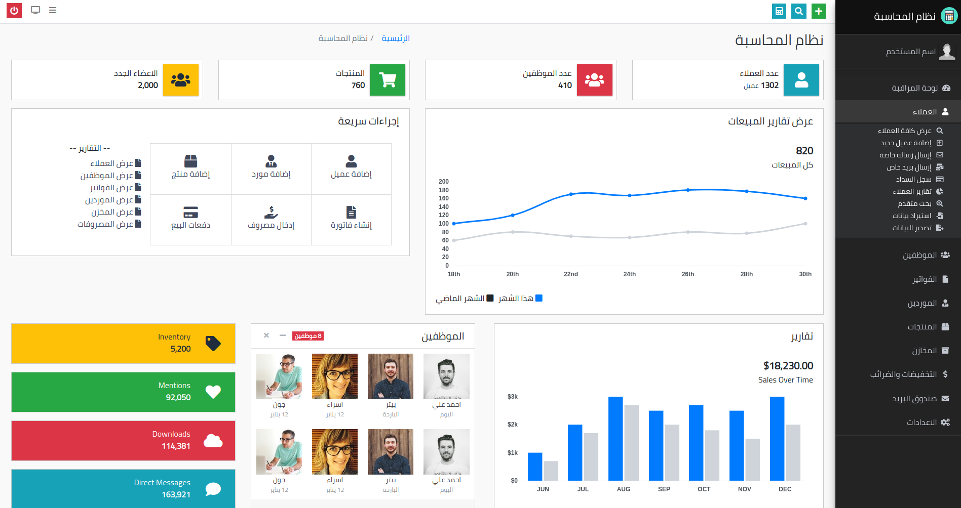Click the red power logout icon

tap(14, 11)
